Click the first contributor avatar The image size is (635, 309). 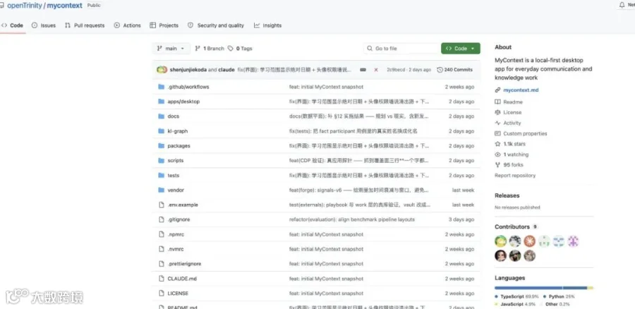click(x=501, y=241)
